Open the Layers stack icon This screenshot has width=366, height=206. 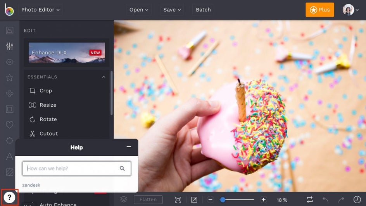coord(123,199)
